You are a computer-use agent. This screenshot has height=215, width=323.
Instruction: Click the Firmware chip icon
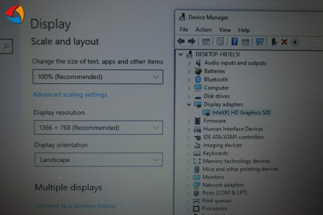(197, 121)
